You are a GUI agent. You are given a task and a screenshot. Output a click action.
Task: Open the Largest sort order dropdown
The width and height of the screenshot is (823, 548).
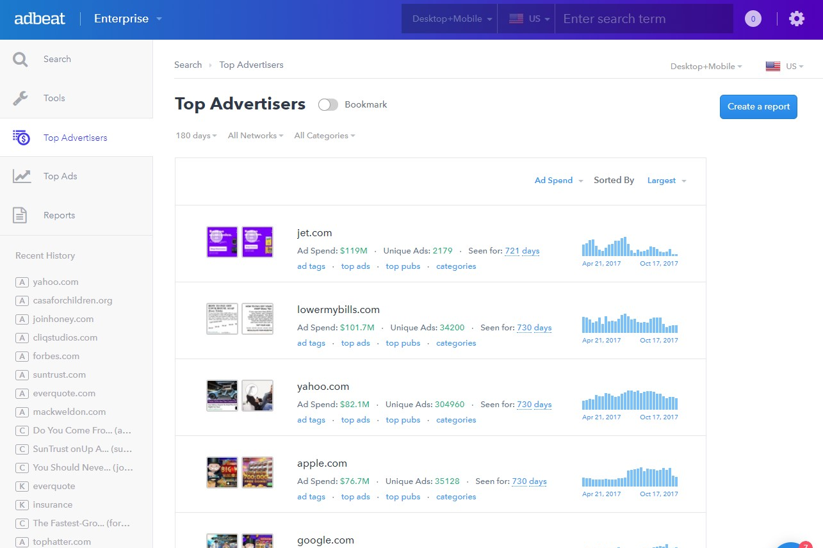tap(667, 181)
